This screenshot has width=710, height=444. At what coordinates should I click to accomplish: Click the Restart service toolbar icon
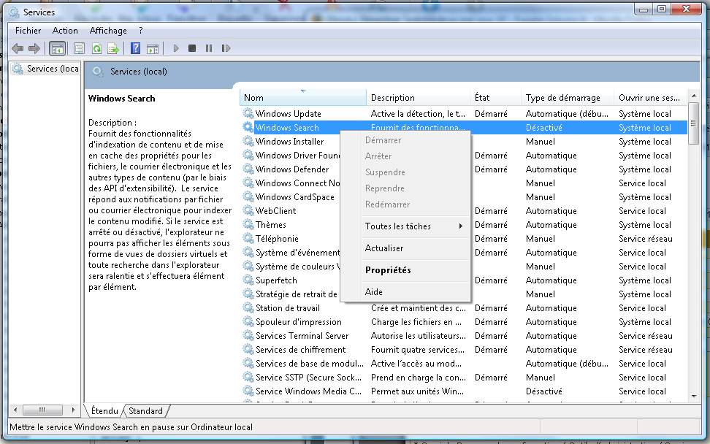(x=226, y=48)
